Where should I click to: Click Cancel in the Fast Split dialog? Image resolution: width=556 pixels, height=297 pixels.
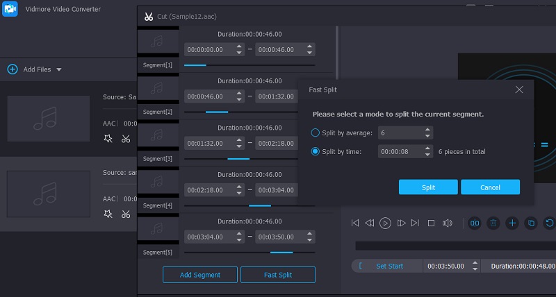pos(490,187)
